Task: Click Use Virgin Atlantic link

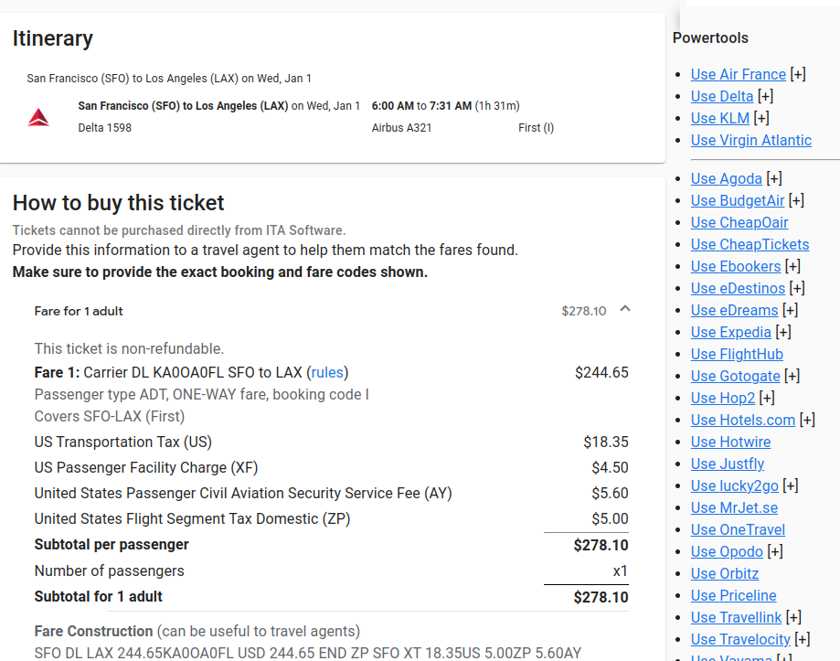Action: point(750,140)
